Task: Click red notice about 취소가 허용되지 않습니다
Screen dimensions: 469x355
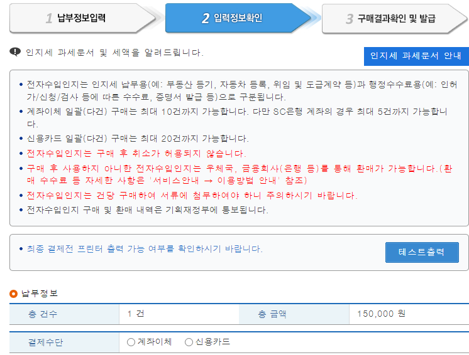Action: click(136, 154)
